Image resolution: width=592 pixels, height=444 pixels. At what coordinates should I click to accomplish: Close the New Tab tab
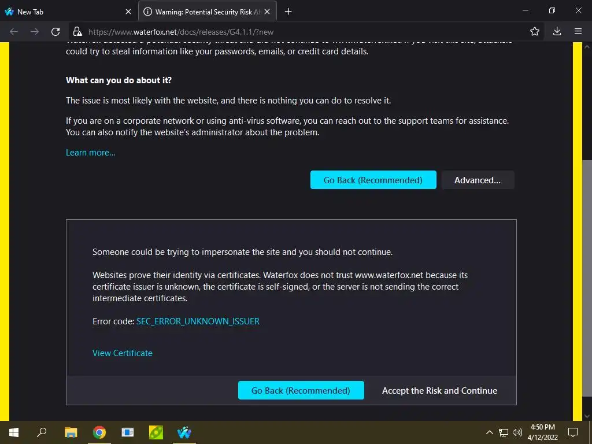(x=128, y=12)
